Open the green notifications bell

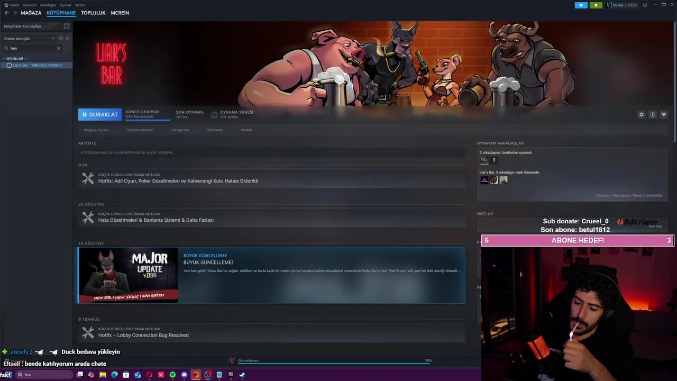(x=596, y=5)
